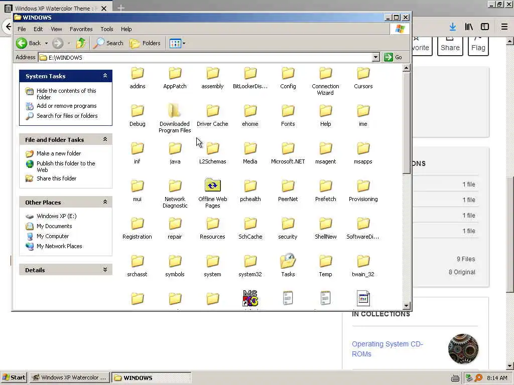Open Search in Explorer toolbar
The height and width of the screenshot is (385, 514).
point(108,43)
